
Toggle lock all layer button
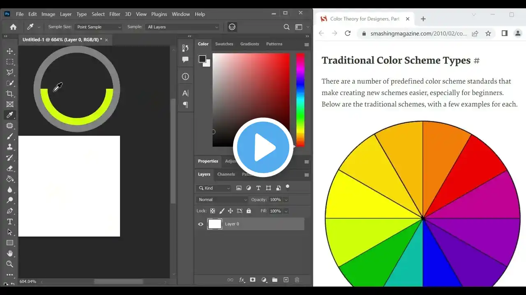tap(249, 211)
